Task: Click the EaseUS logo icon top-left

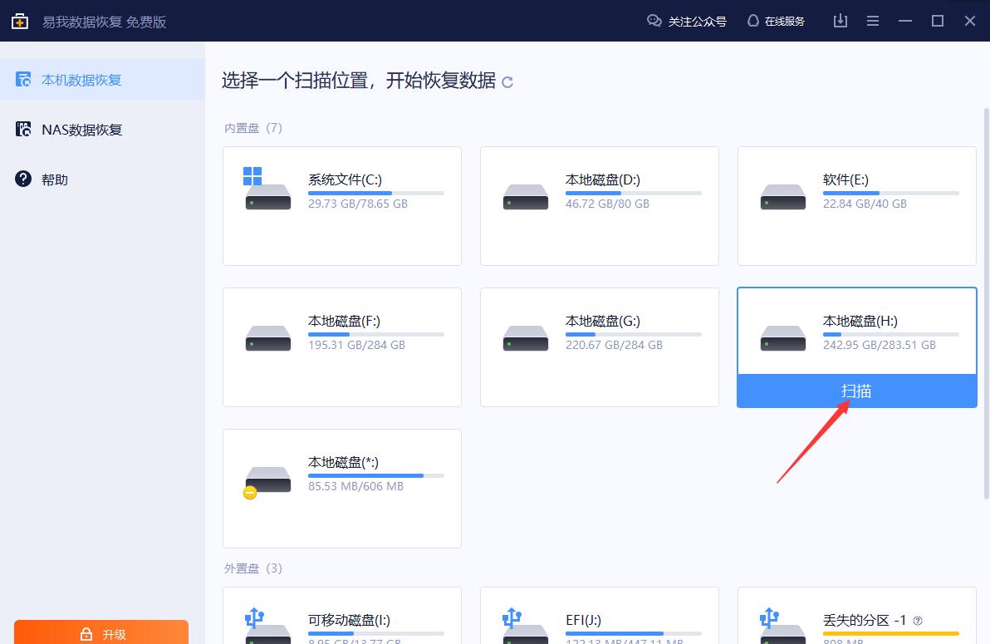Action: pos(20,21)
